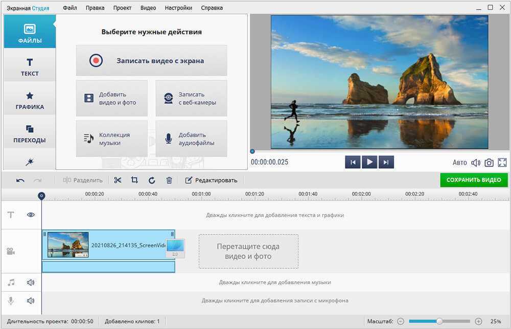Open the transition between clips on timeline

pyautogui.click(x=175, y=248)
